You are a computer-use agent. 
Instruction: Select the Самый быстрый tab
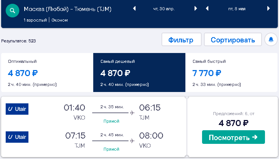231,72
